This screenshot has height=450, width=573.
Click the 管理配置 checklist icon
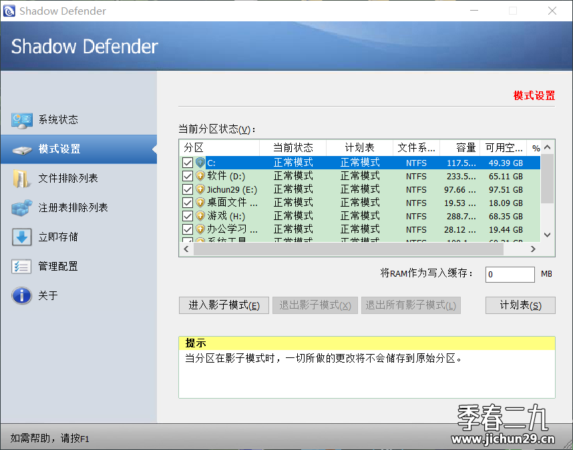pyautogui.click(x=21, y=267)
